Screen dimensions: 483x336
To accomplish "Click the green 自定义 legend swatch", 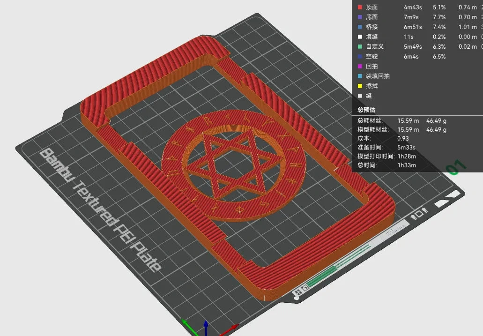I will [x=360, y=46].
